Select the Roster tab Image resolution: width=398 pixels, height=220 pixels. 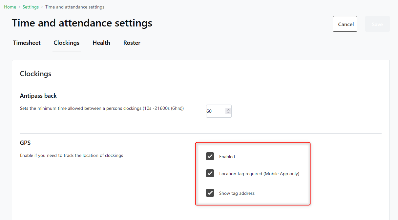click(132, 43)
